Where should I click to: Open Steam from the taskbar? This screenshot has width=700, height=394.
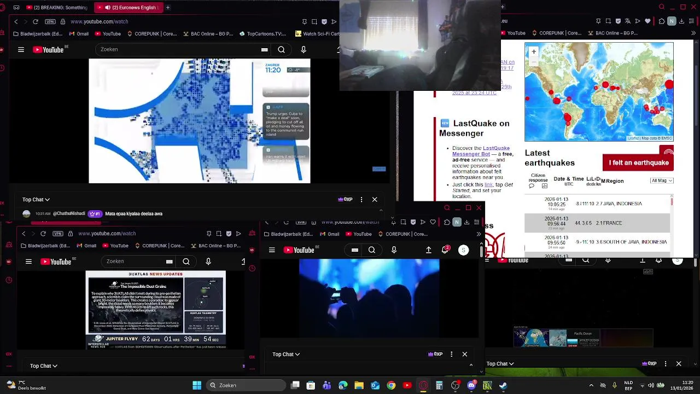[503, 385]
